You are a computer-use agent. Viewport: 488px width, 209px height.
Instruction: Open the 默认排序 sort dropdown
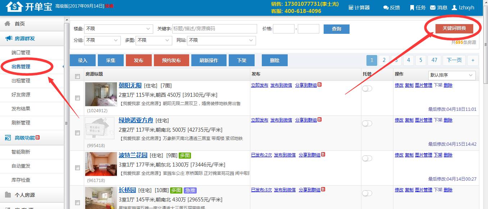coord(452,75)
